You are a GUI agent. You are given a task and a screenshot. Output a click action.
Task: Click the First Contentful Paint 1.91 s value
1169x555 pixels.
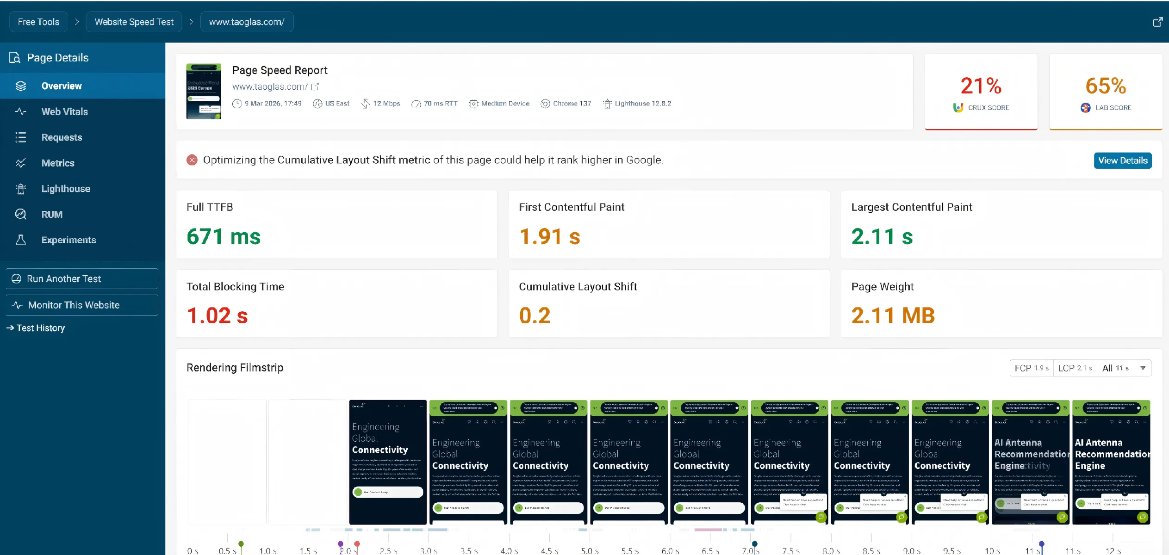[550, 237]
